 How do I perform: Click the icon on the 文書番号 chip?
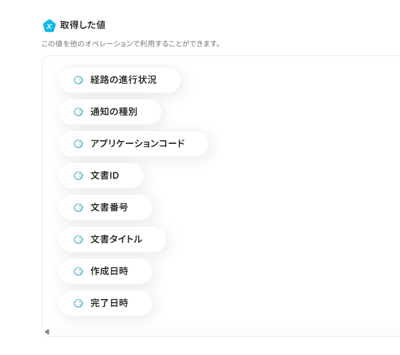78,208
